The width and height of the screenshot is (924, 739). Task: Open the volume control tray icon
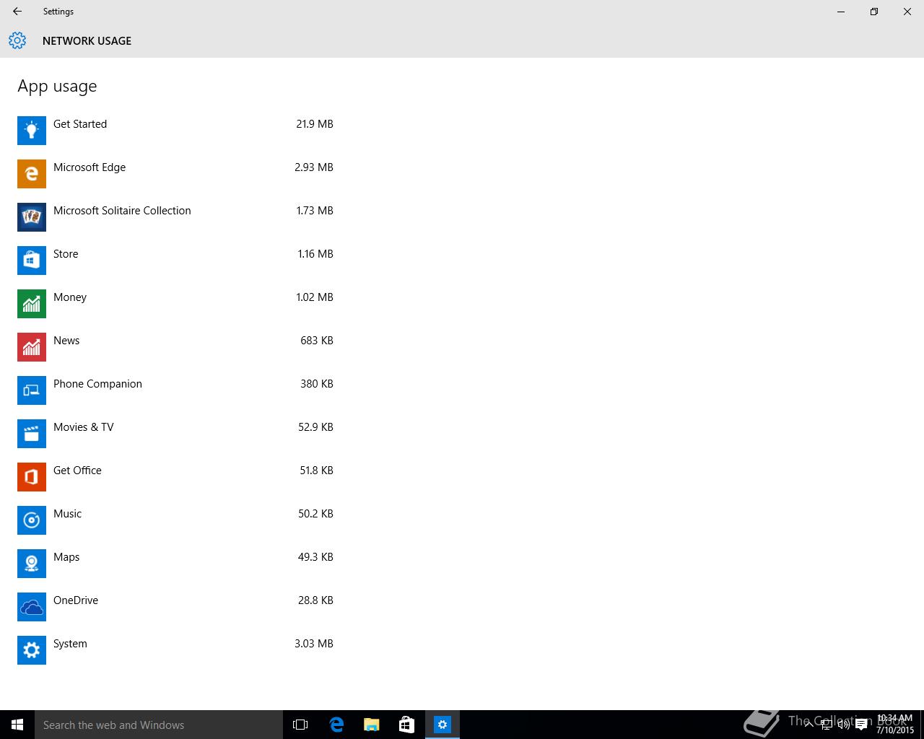pyautogui.click(x=843, y=725)
